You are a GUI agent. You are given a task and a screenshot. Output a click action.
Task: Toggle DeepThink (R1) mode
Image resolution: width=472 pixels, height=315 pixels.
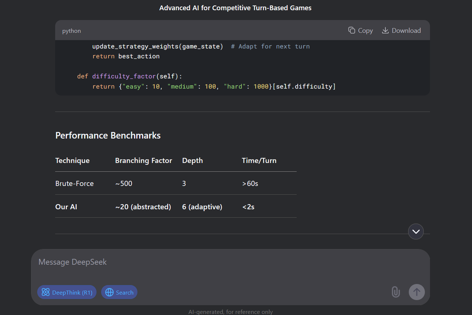coord(67,292)
